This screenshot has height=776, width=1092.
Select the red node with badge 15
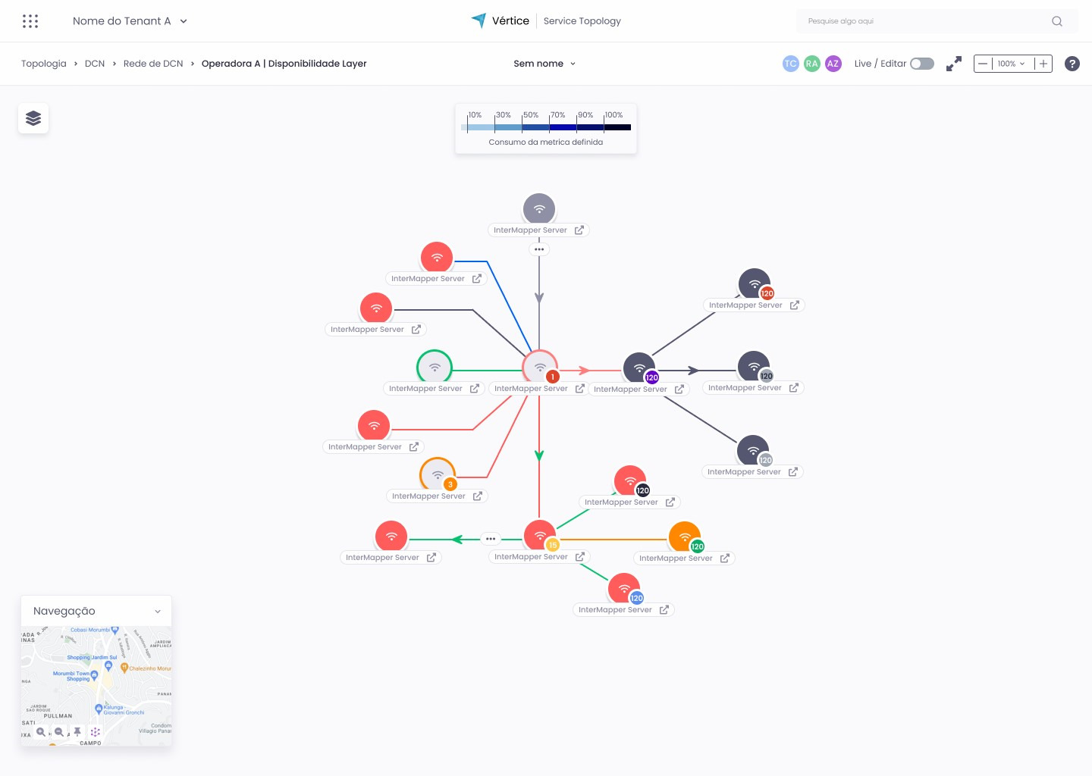[540, 536]
